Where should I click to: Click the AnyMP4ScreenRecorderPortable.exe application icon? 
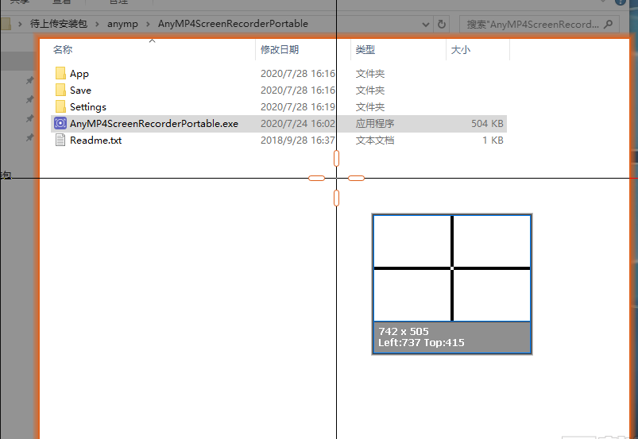click(60, 123)
